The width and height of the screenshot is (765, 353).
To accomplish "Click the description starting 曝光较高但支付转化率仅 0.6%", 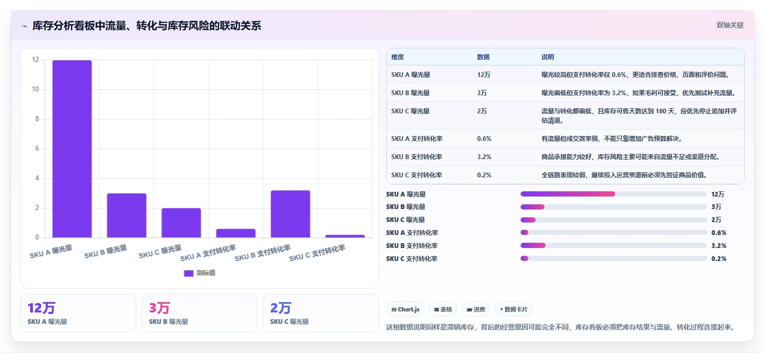I will [x=636, y=75].
